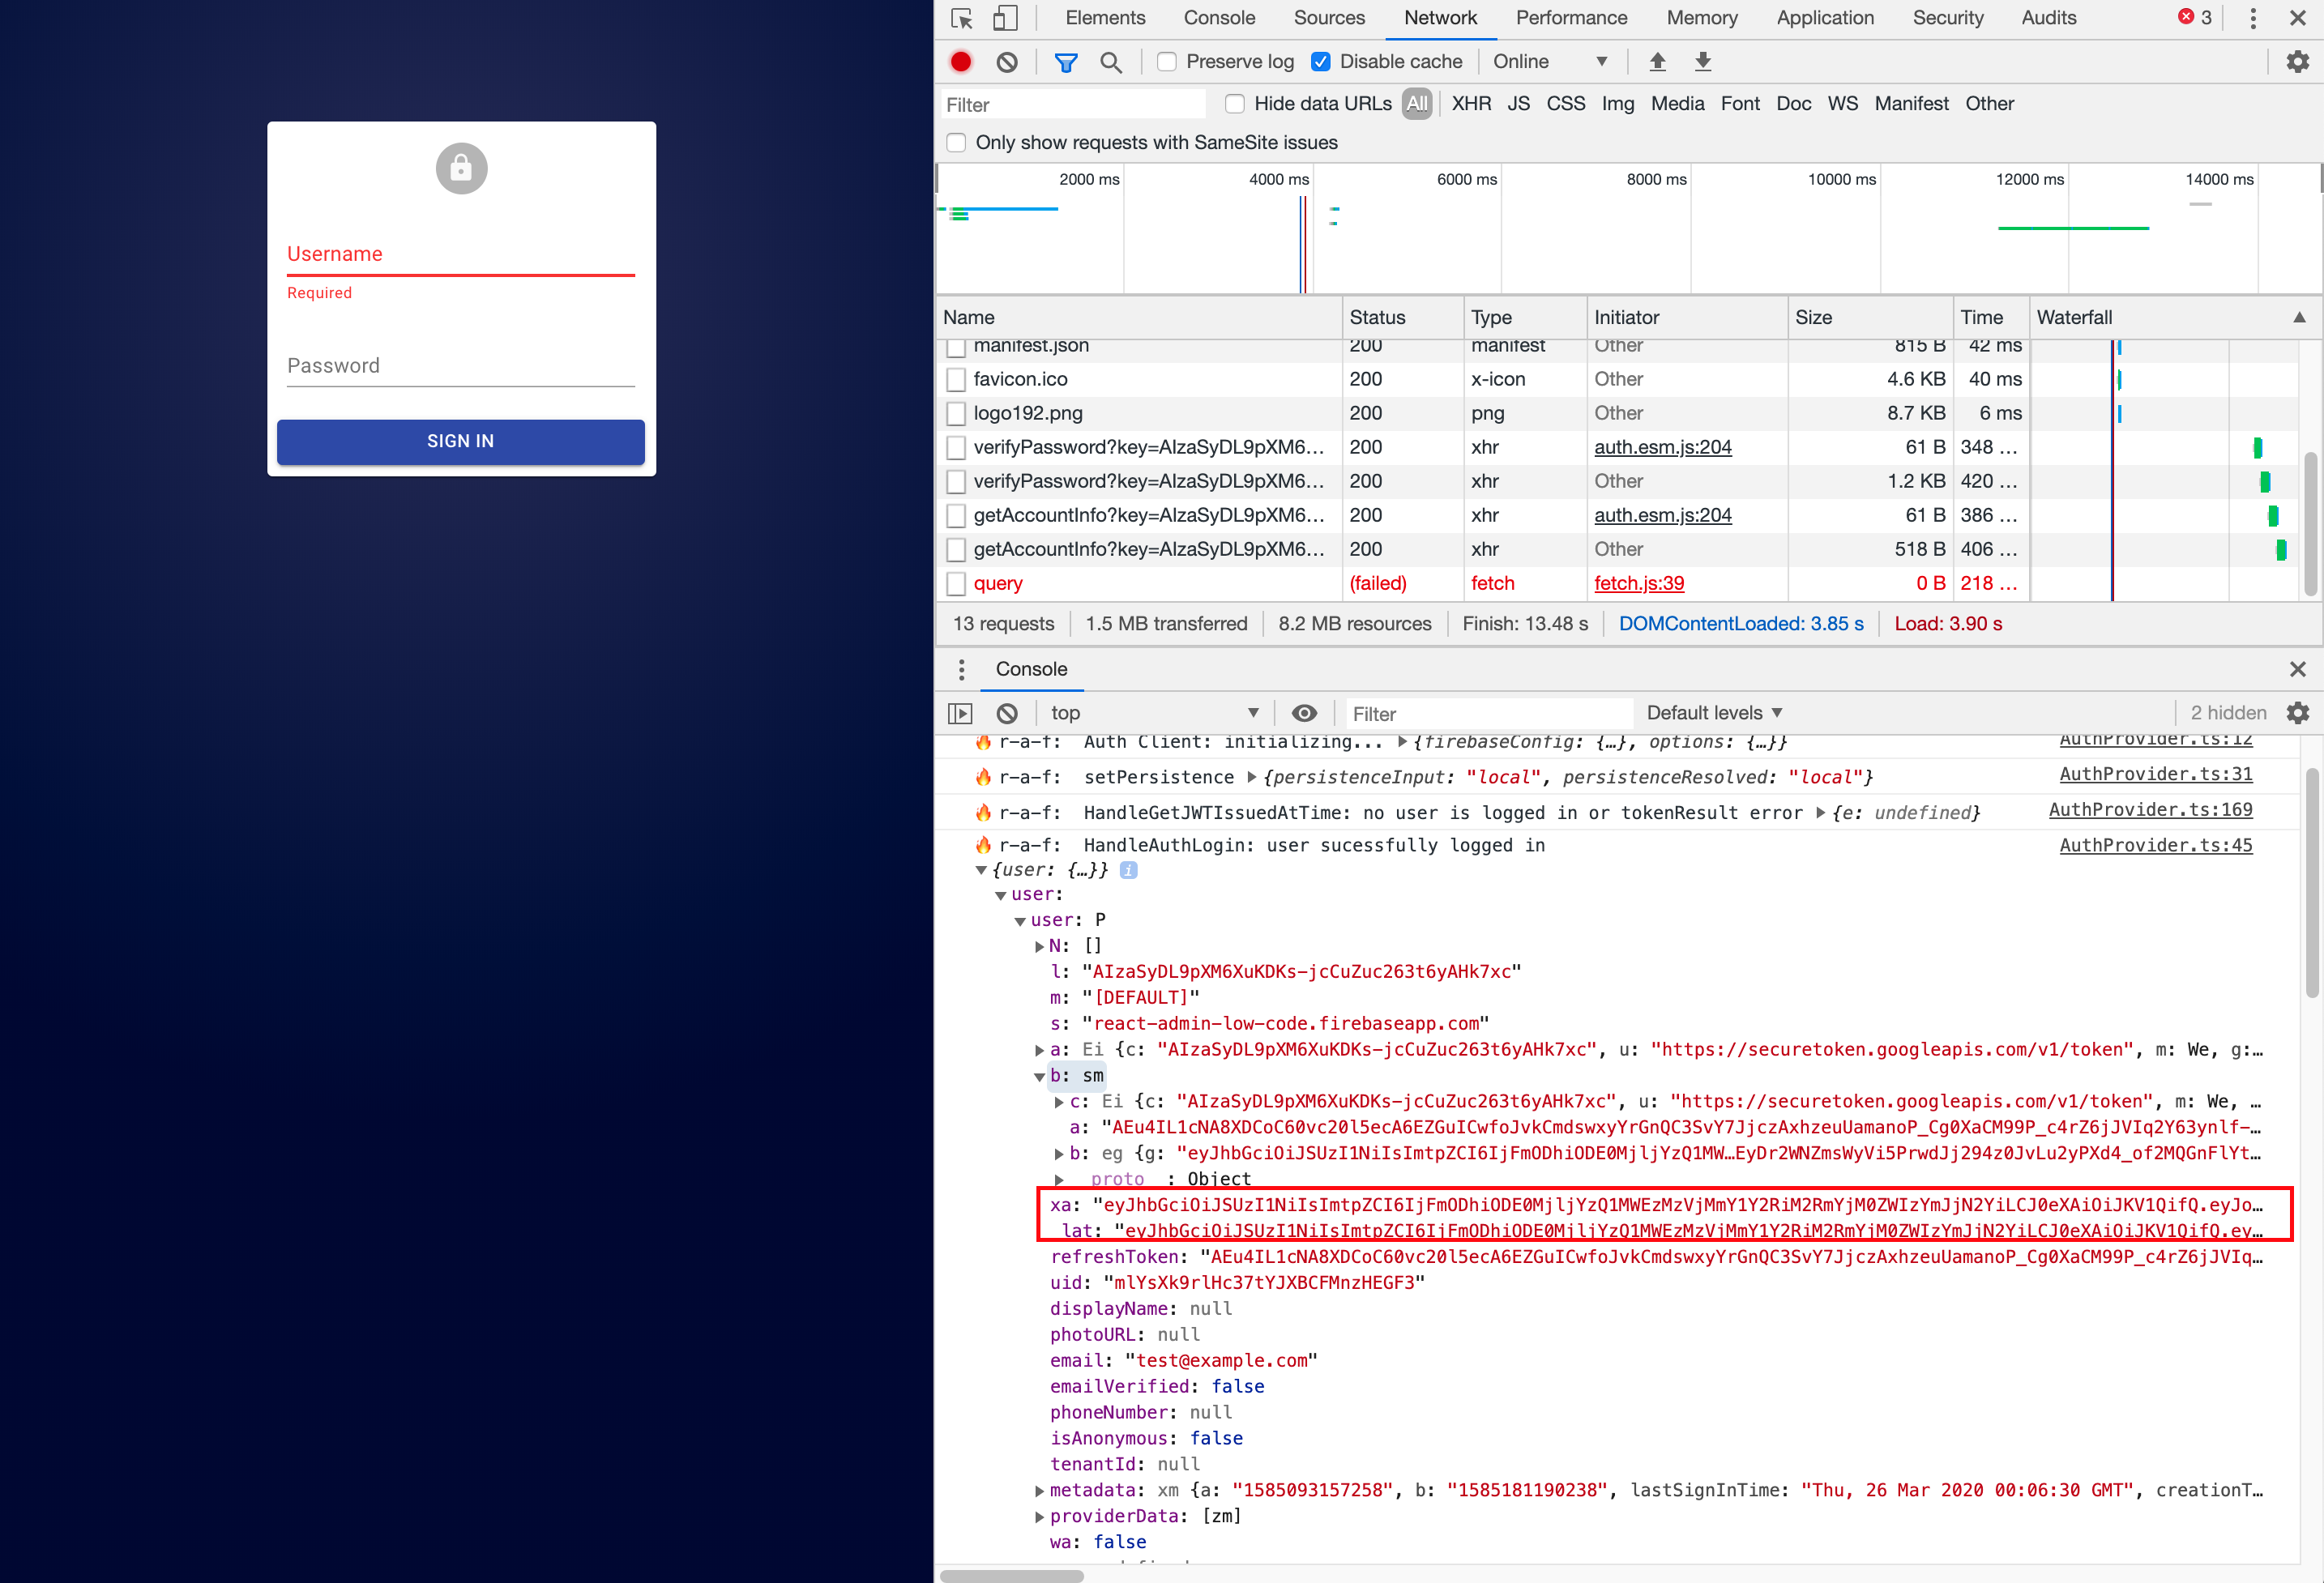The width and height of the screenshot is (2324, 1583).
Task: Open network search magnifier
Action: coord(1110,62)
